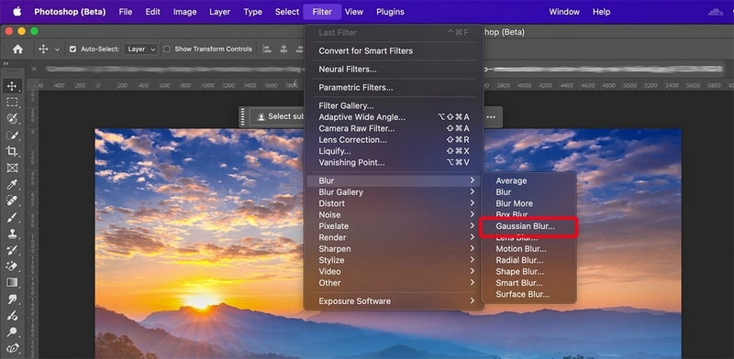Viewport: 734px width, 359px height.
Task: Click the three-dots more options on contextual bar
Action: pos(491,117)
